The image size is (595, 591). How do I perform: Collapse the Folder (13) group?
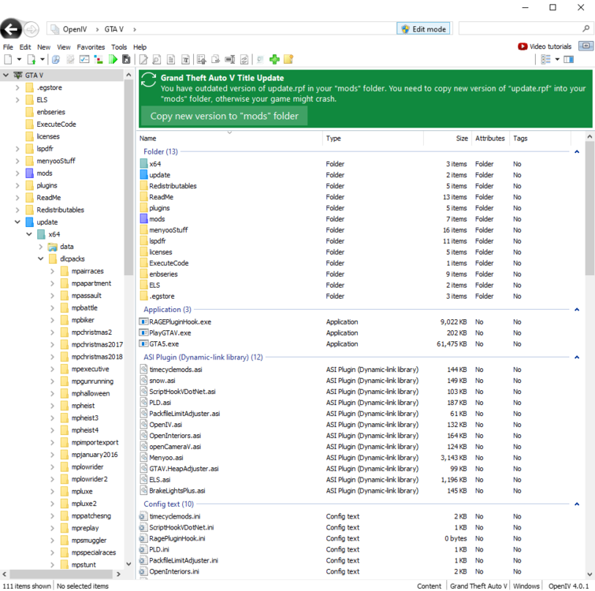pos(577,152)
